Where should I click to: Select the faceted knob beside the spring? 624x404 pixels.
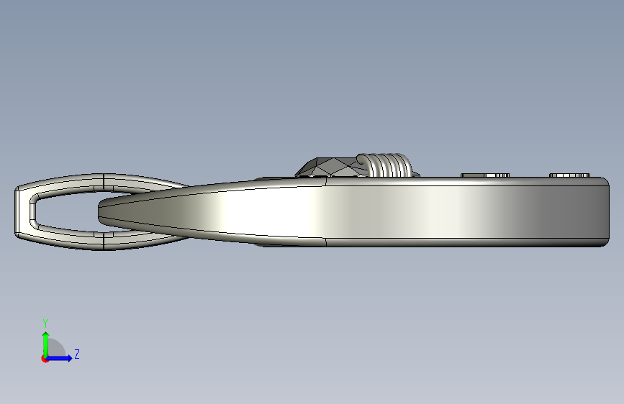[331, 167]
